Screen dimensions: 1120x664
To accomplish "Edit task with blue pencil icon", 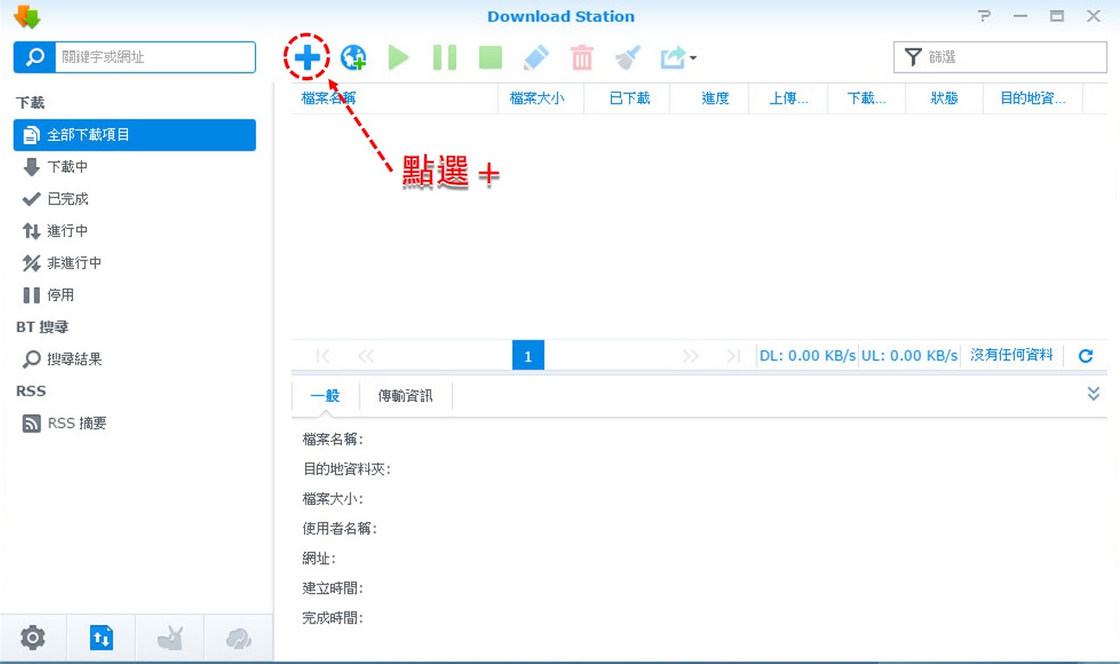I will [x=537, y=58].
